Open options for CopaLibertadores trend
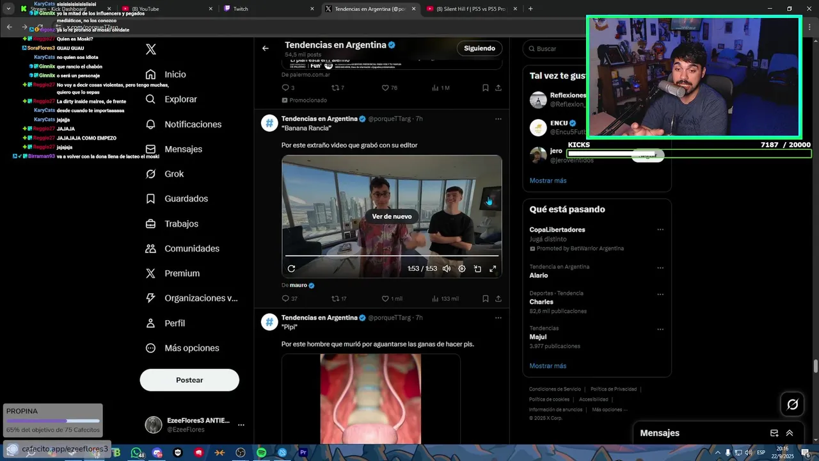This screenshot has height=461, width=819. point(660,230)
